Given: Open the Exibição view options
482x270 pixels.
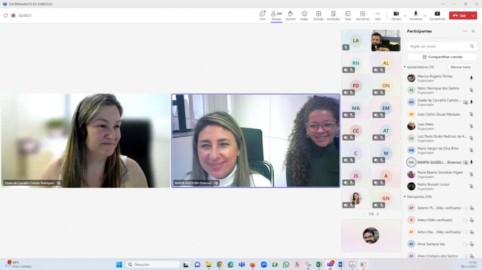Looking at the screenshot, I should tap(319, 14).
